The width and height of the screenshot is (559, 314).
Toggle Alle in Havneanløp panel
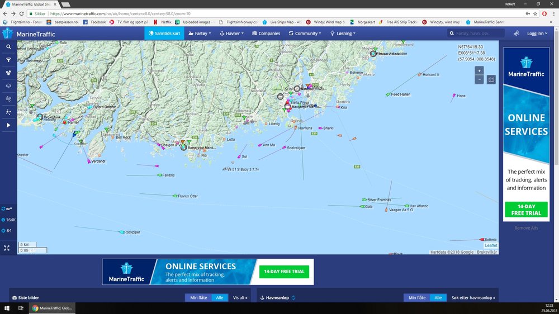pos(438,298)
